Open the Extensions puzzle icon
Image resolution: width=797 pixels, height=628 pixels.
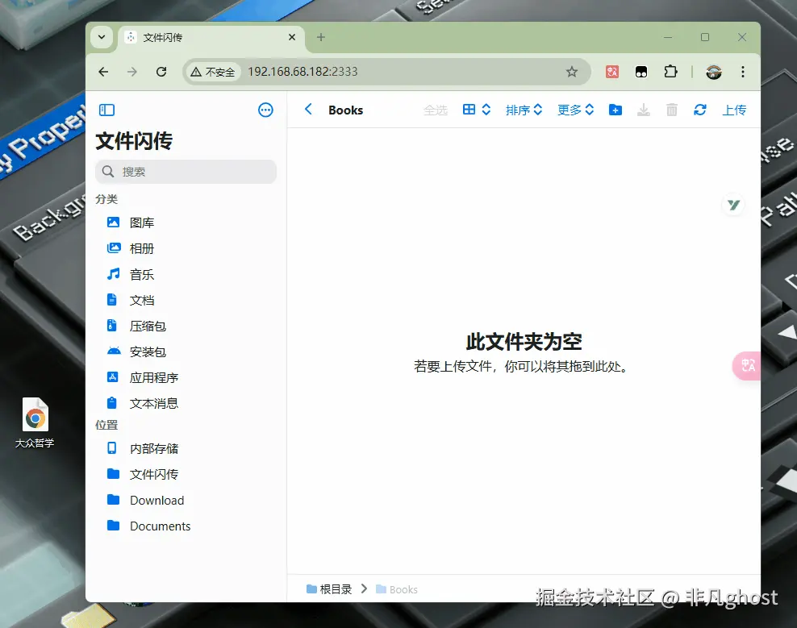(670, 72)
